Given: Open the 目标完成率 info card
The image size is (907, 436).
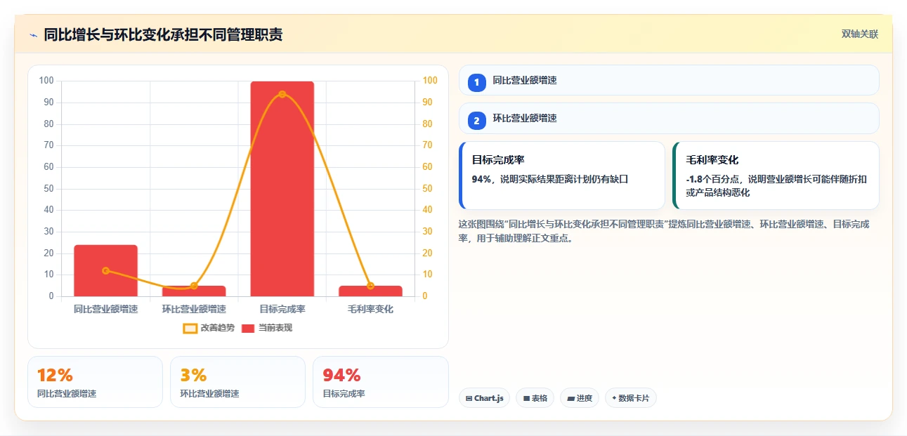Looking at the screenshot, I should [562, 176].
